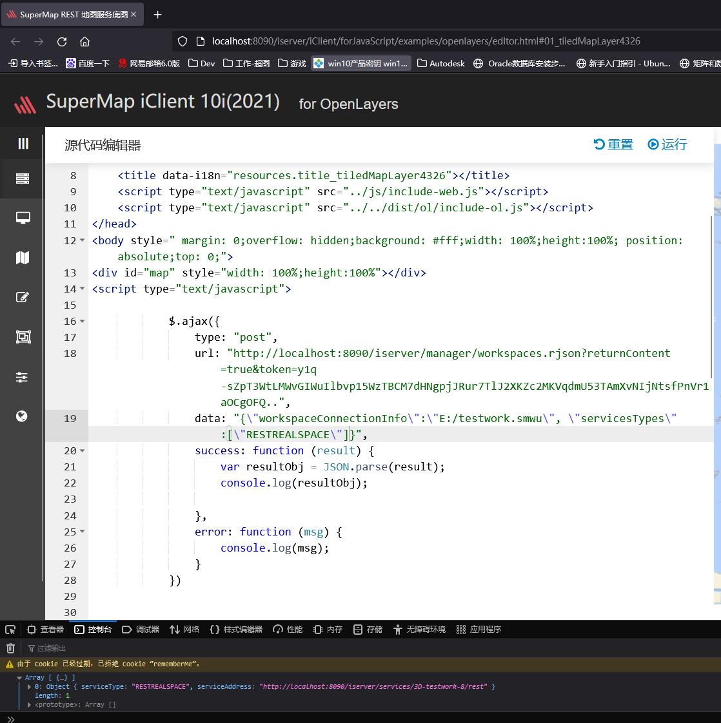
Task: Clear console output with trash icon
Action: (x=10, y=648)
